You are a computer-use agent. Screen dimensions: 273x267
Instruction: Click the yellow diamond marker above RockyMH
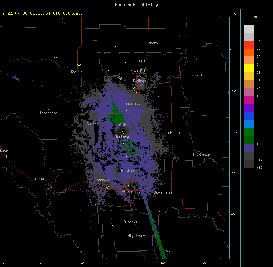[x=79, y=65]
